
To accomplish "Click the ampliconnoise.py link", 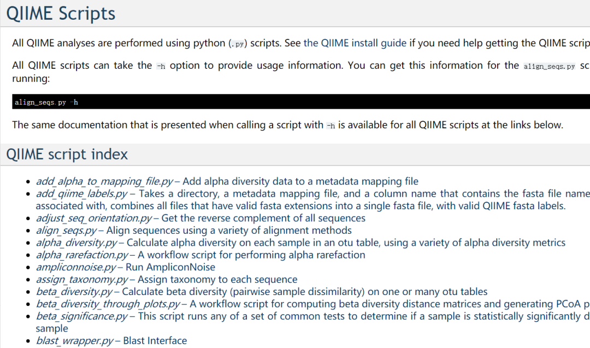I will pyautogui.click(x=76, y=267).
